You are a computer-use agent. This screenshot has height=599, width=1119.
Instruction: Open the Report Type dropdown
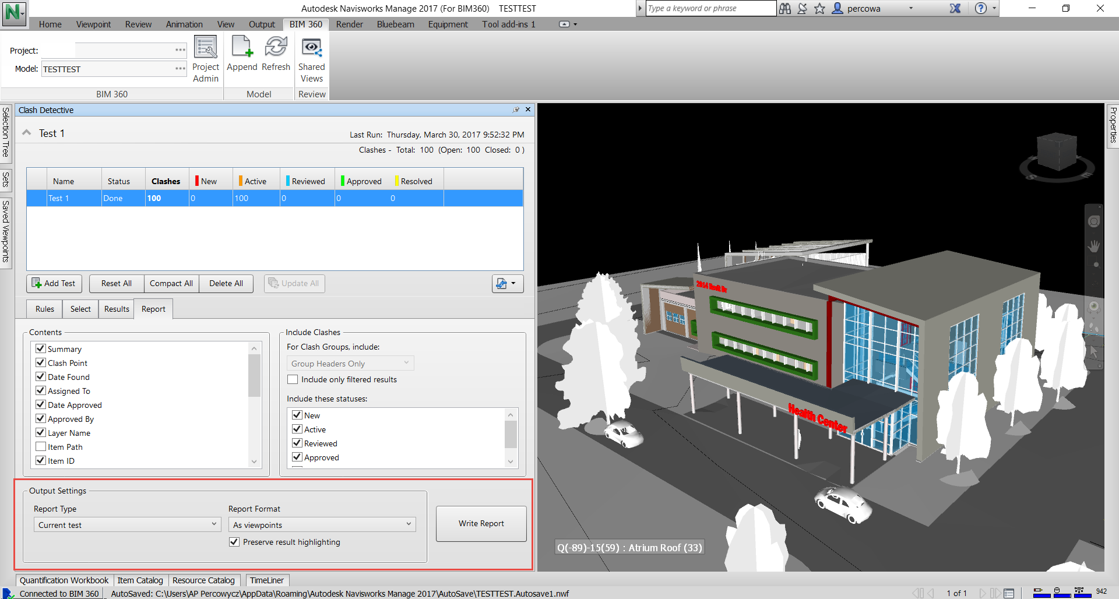(x=214, y=524)
